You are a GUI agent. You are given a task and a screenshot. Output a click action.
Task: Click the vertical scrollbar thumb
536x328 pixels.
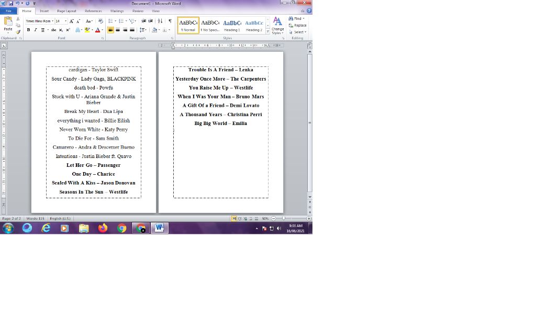[310, 122]
